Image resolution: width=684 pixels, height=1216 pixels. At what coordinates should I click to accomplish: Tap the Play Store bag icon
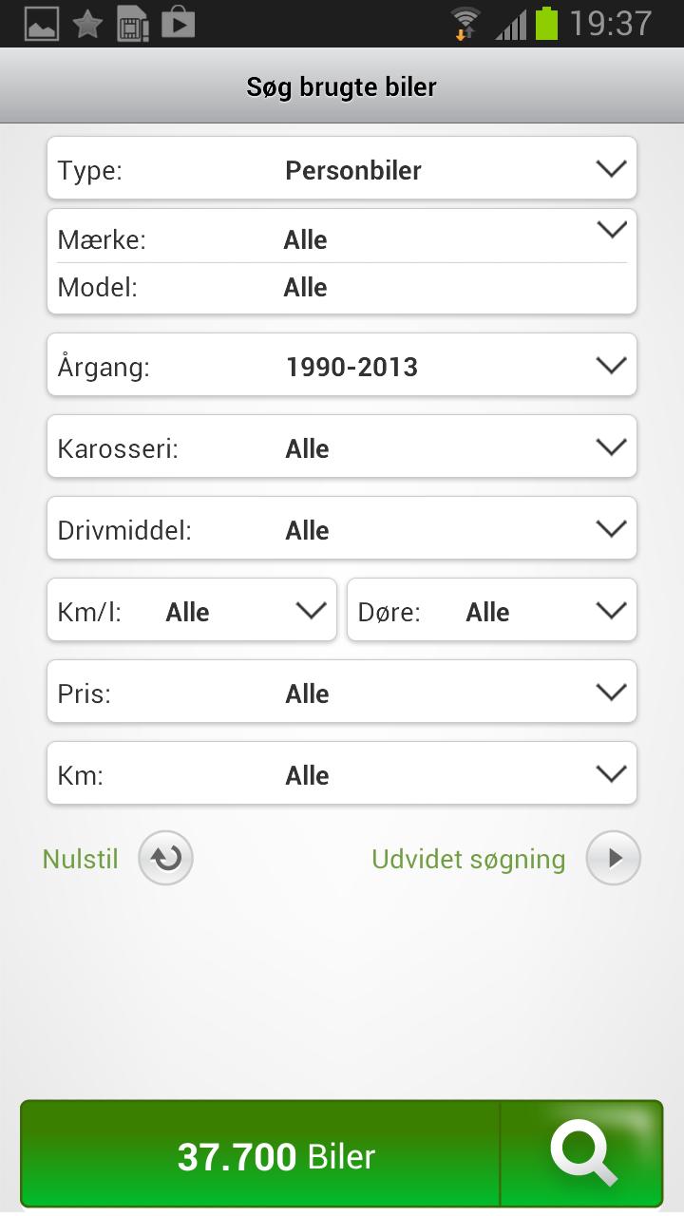[178, 24]
